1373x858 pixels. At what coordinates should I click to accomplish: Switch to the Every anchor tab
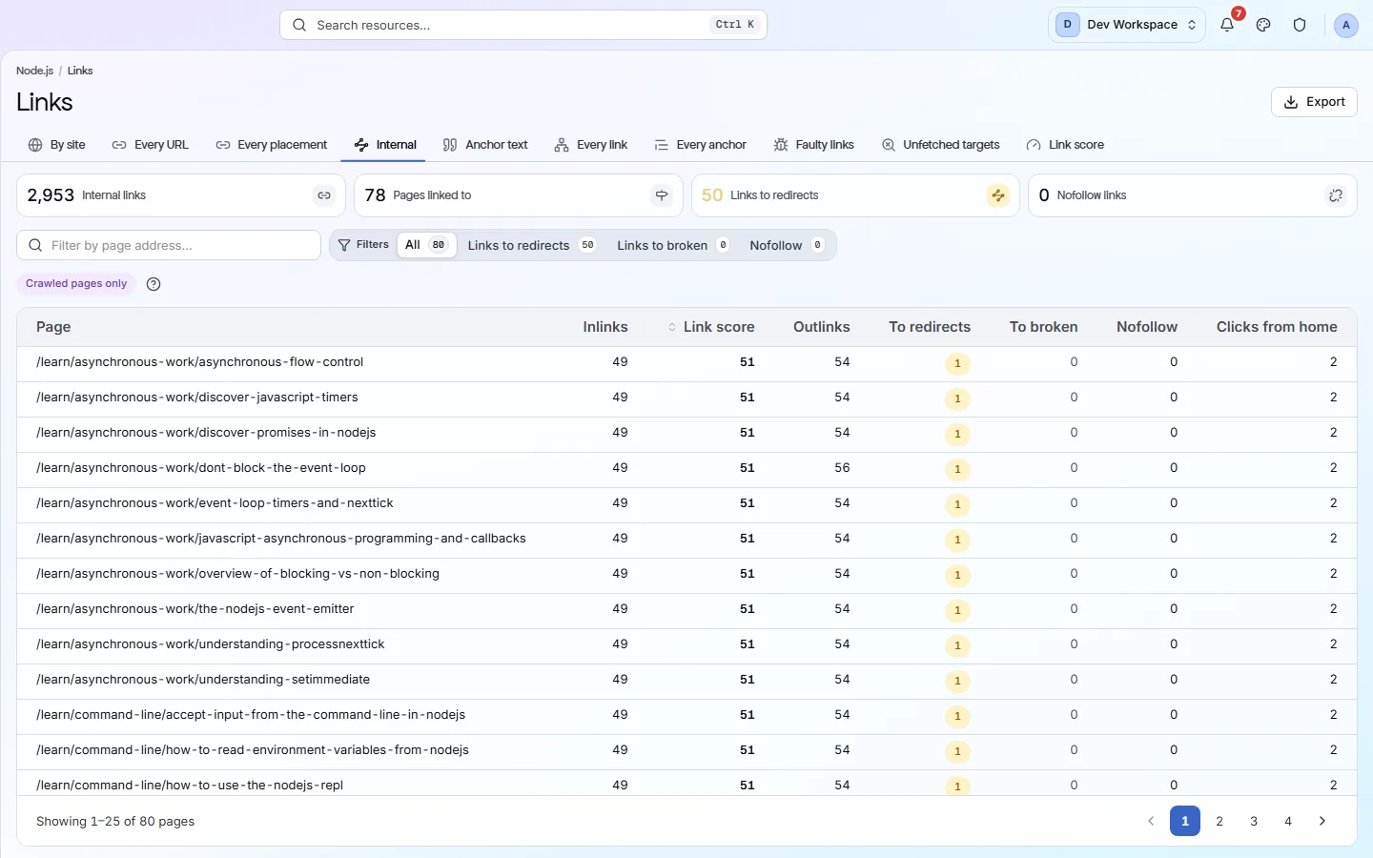click(701, 145)
